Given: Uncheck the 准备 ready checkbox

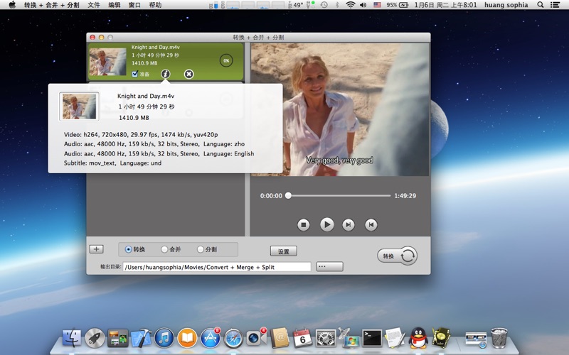Looking at the screenshot, I should 135,74.
